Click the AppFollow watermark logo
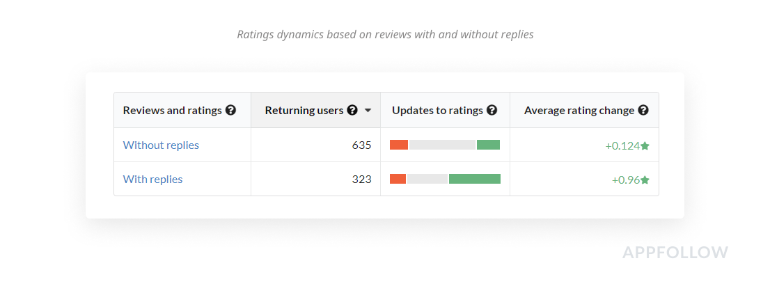 [675, 252]
